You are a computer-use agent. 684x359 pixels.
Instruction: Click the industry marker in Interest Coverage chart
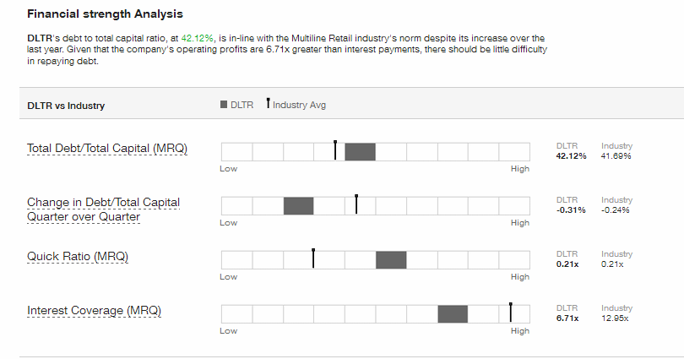(510, 313)
